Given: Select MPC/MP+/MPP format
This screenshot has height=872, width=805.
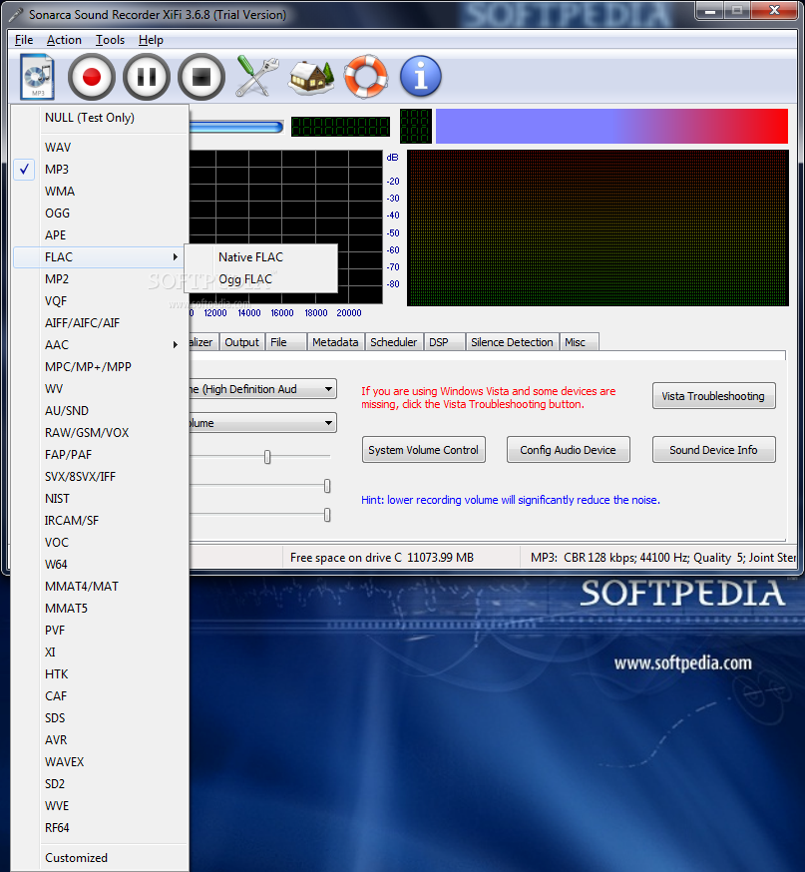Looking at the screenshot, I should (x=100, y=367).
